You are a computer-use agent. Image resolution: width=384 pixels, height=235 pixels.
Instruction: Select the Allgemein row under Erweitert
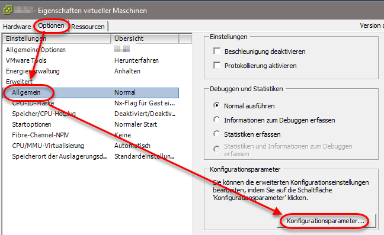coord(91,93)
